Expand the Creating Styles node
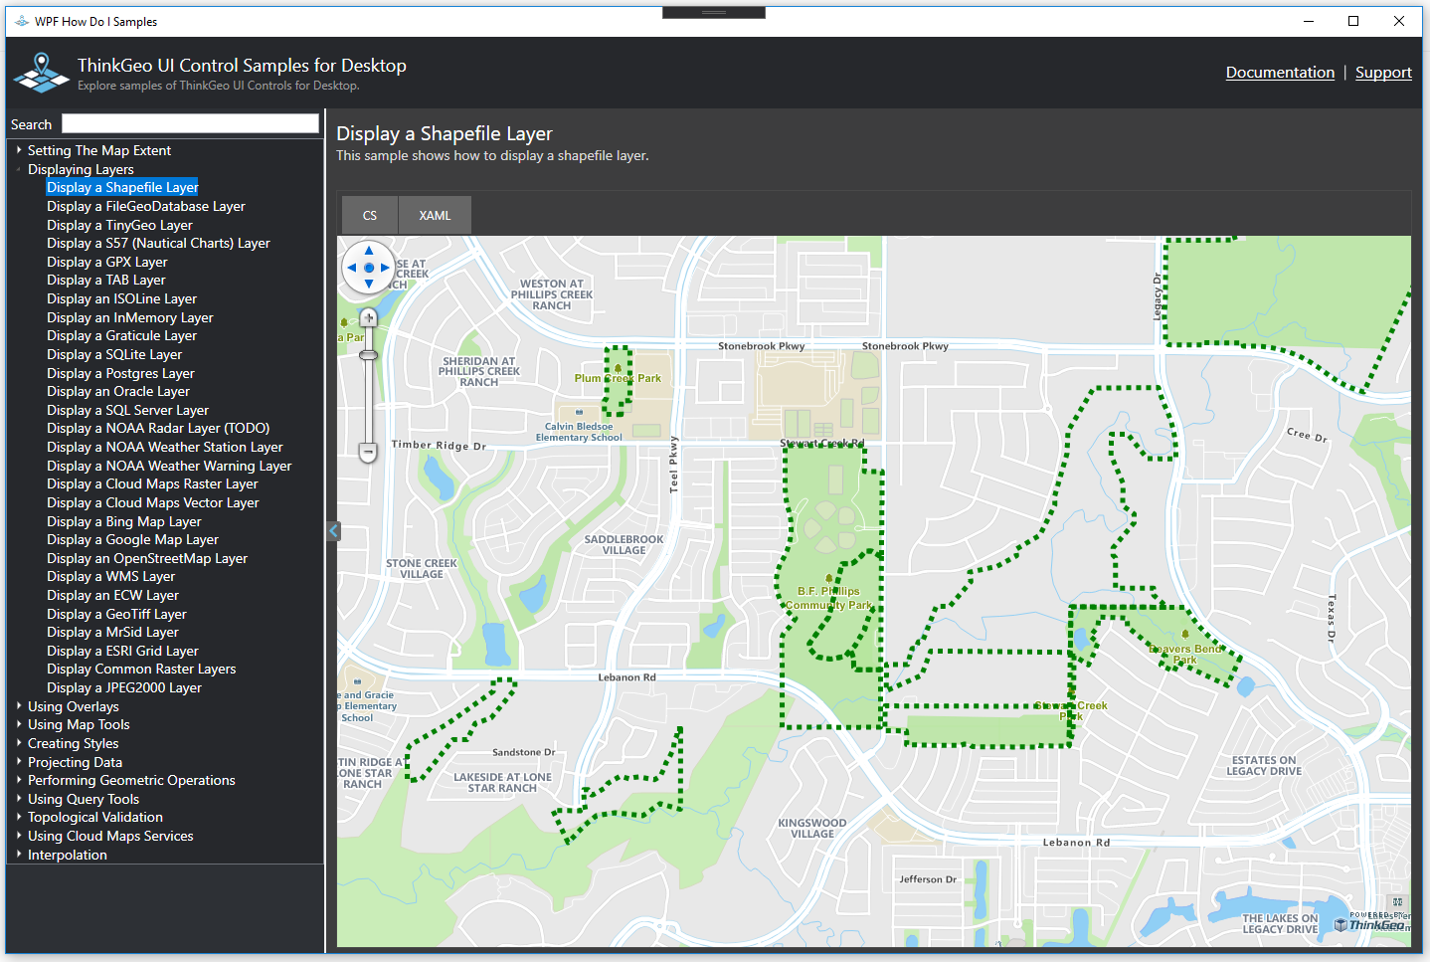 19,743
